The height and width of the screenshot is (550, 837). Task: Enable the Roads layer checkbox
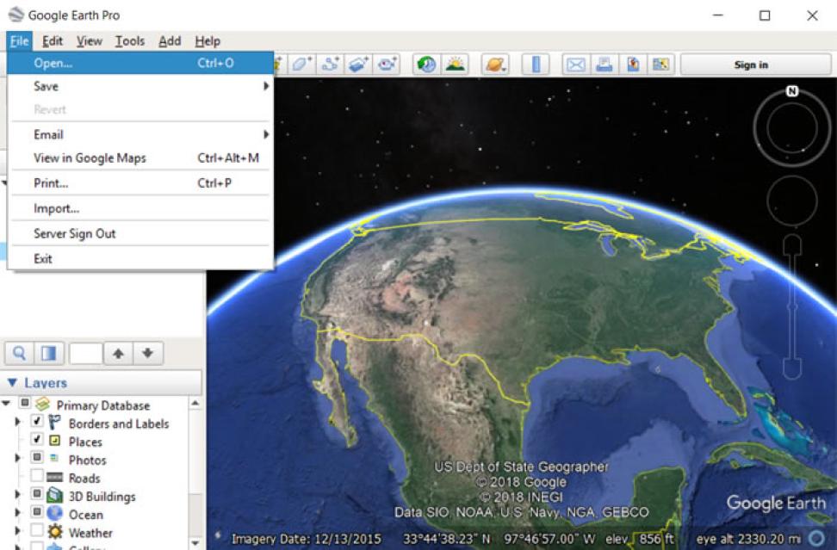(x=36, y=475)
